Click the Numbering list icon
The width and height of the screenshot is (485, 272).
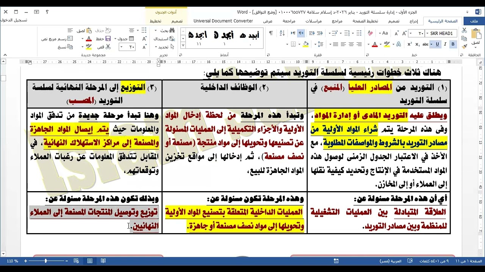(x=347, y=33)
